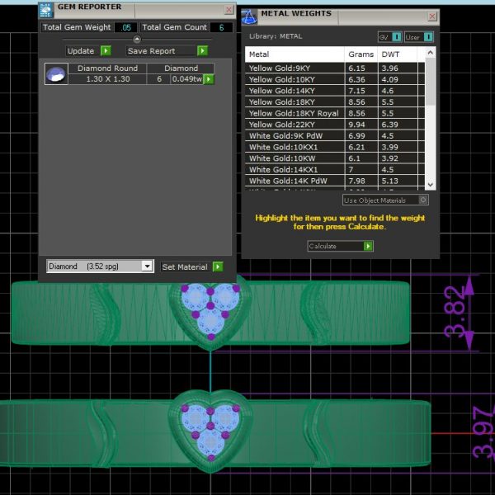Select the White Gold:14K PdW row

(x=335, y=181)
